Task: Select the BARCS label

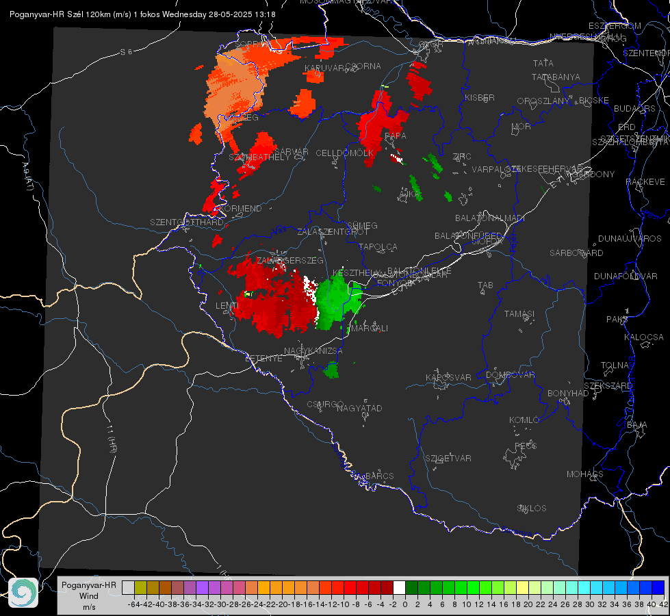Action: 379,476
